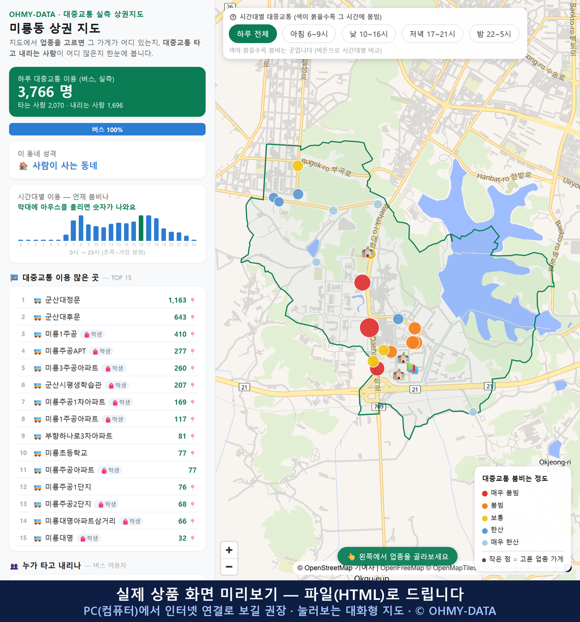This screenshot has width=580, height=622.
Task: Click the books icon on the map
Action: 412,369
